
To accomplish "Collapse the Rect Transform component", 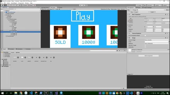I will point(128,15).
